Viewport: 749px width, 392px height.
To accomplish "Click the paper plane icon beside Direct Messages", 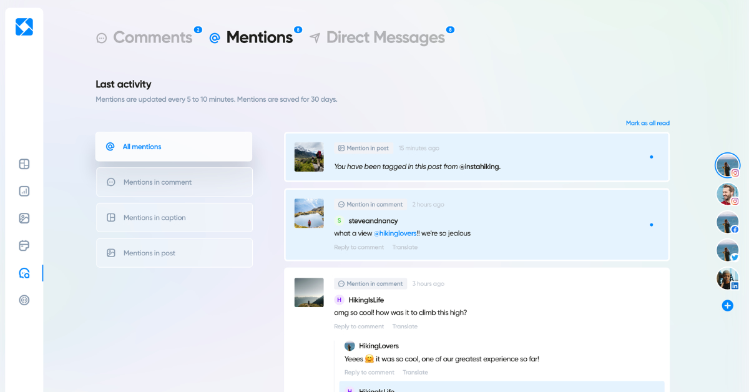I will click(x=315, y=38).
